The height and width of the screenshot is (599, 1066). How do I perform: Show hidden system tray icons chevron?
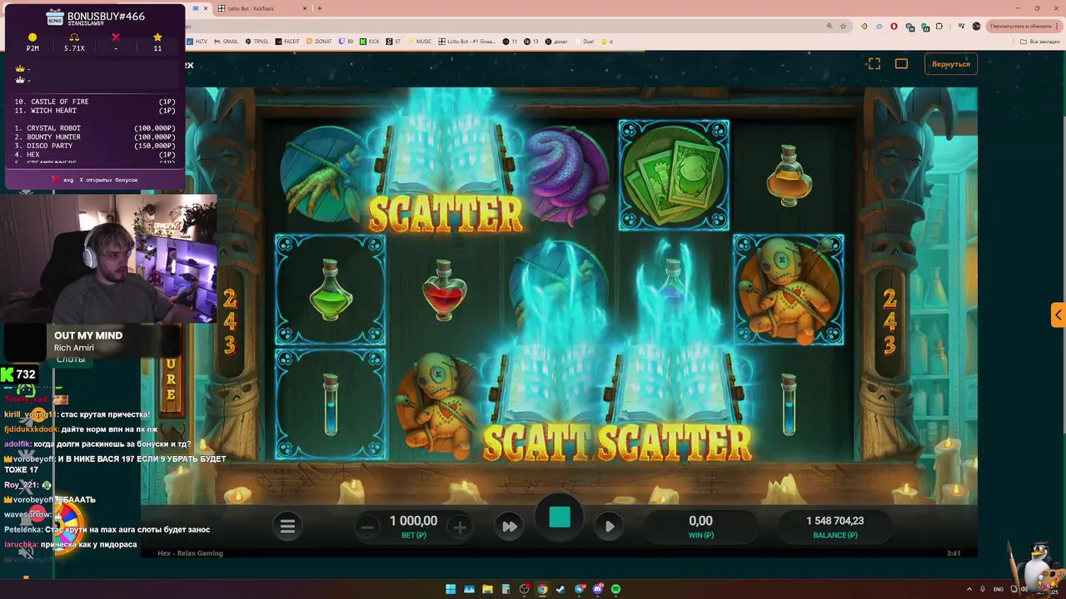click(969, 589)
